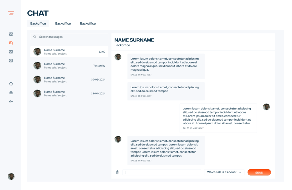Image resolution: width=292 pixels, height=190 pixels.
Task: Focus the Search messages field
Action: pos(69,37)
